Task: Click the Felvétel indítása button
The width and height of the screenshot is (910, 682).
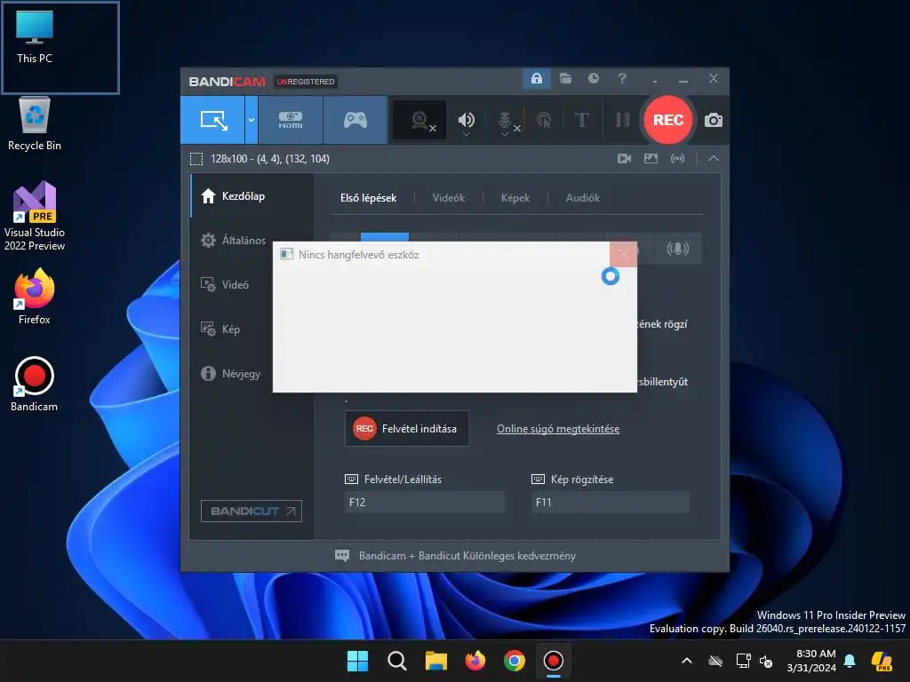Action: [x=407, y=429]
